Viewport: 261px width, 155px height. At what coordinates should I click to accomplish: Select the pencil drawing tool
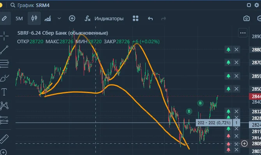(4, 18)
